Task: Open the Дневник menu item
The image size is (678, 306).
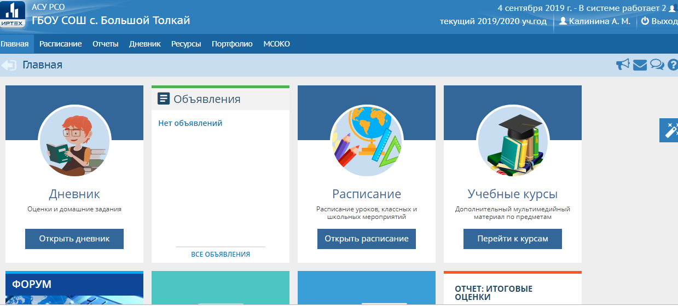Action: point(145,44)
